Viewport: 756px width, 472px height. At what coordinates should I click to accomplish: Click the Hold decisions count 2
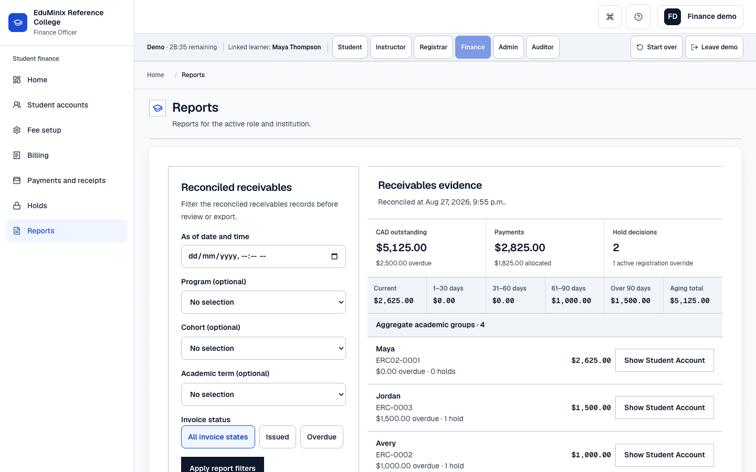(x=616, y=248)
